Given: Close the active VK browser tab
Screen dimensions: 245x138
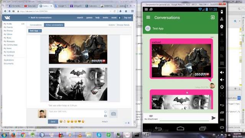Looking at the screenshot, I should pyautogui.click(x=51, y=6).
